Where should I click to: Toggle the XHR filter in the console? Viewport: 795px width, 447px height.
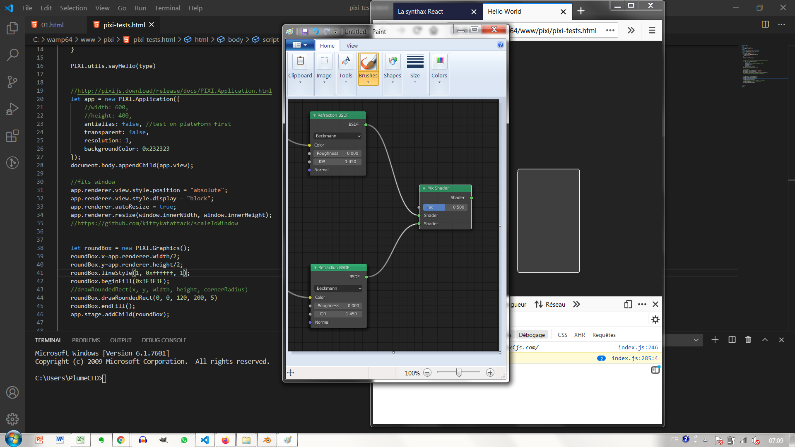(x=580, y=335)
